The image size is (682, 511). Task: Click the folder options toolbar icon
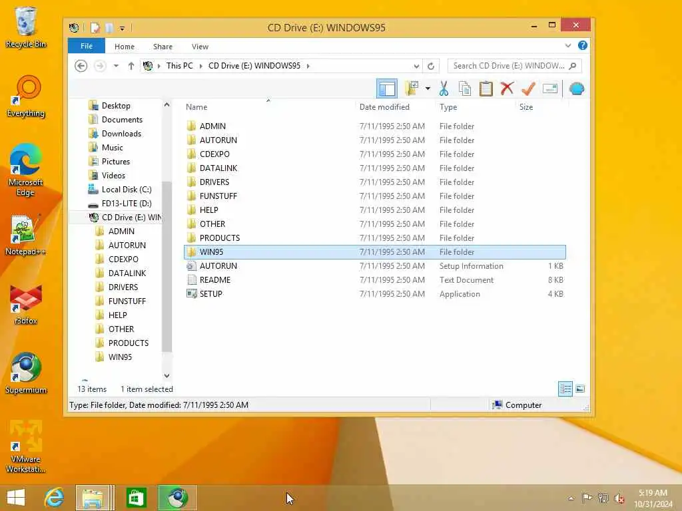click(412, 88)
